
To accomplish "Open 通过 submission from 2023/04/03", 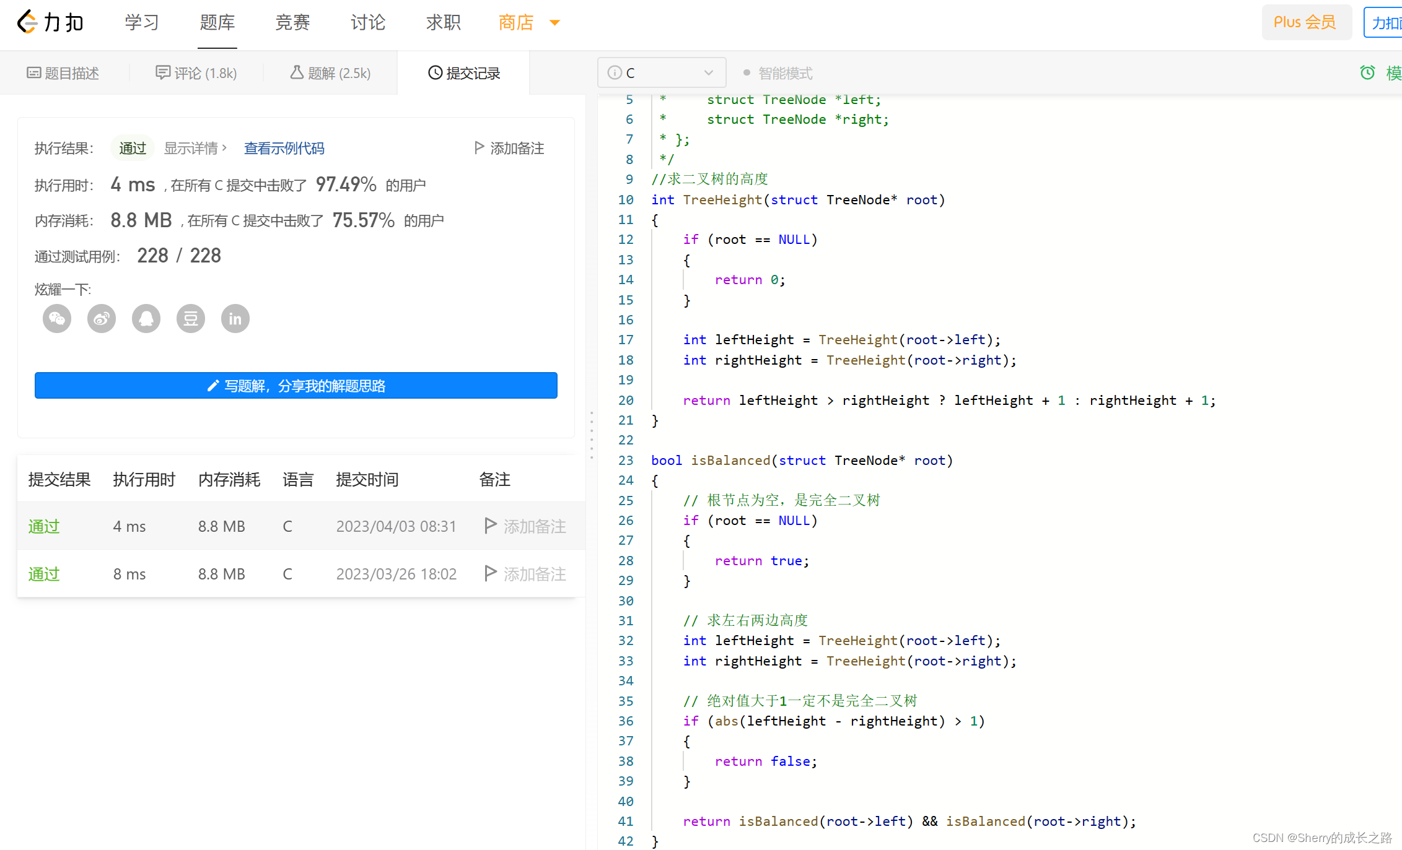I will 44,526.
